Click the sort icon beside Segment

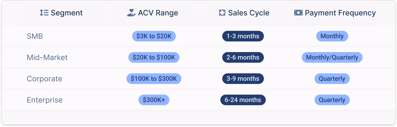coord(44,13)
